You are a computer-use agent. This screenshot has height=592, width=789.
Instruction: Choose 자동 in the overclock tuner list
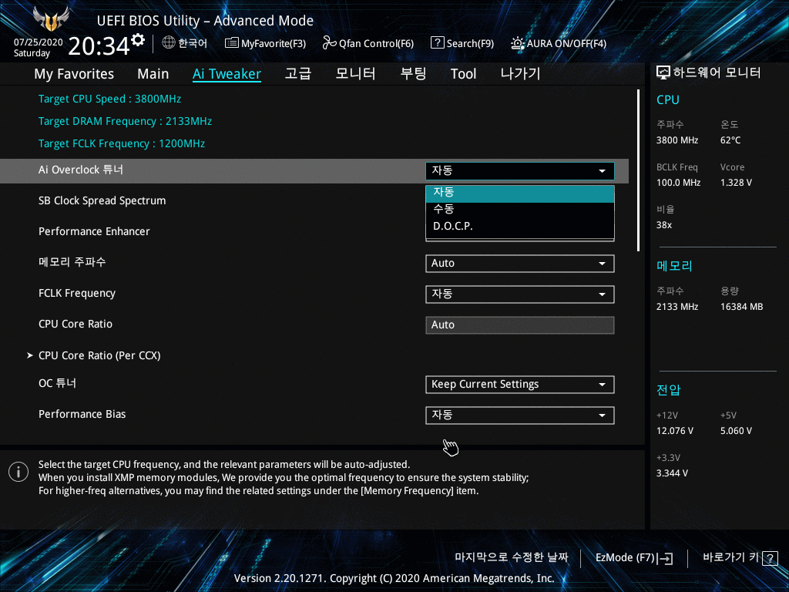click(520, 193)
